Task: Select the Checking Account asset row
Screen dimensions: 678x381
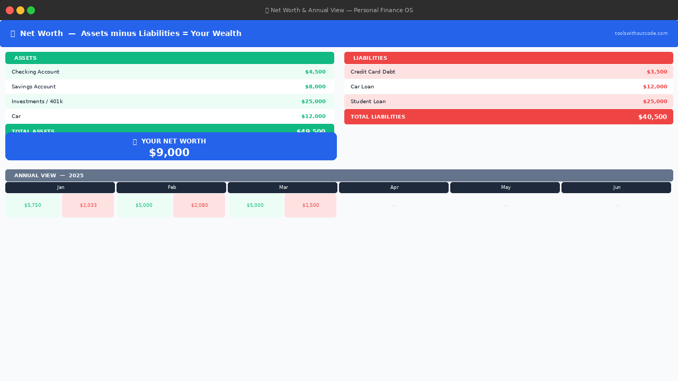Action: pyautogui.click(x=169, y=72)
